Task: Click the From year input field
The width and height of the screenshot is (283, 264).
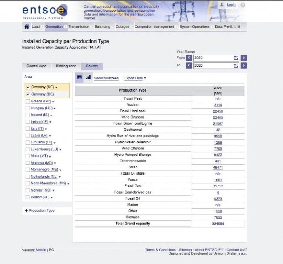Action: pyautogui.click(x=216, y=58)
